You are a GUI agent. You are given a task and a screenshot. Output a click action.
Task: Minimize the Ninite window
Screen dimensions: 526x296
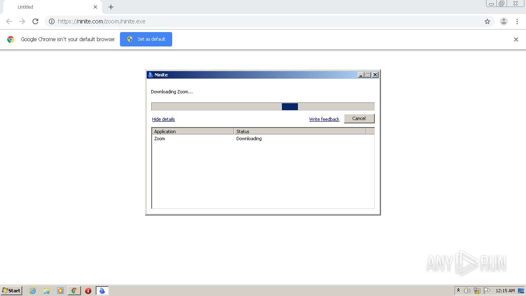coord(361,75)
